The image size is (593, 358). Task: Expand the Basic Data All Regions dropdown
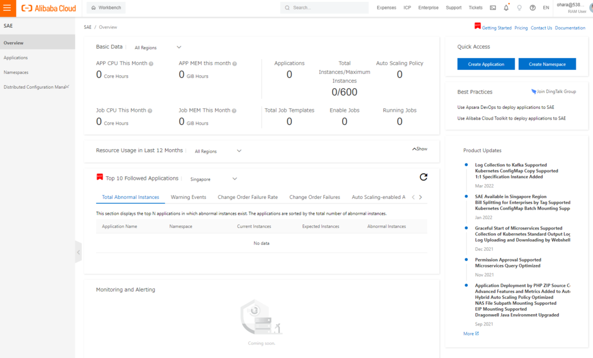tap(158, 47)
